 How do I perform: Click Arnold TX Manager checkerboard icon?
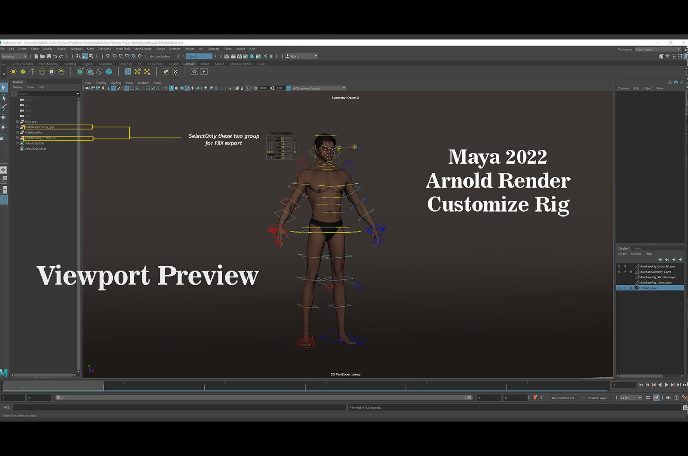(x=128, y=72)
